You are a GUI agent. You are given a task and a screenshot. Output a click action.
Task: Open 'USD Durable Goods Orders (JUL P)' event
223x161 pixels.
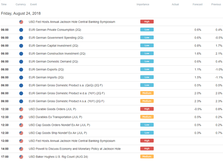pyautogui.click(x=52, y=109)
